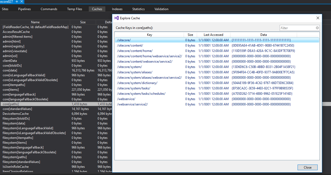Screen dimensions: 331x175
Task: Sort by Size column in Explore Cache
Action: [x=190, y=35]
